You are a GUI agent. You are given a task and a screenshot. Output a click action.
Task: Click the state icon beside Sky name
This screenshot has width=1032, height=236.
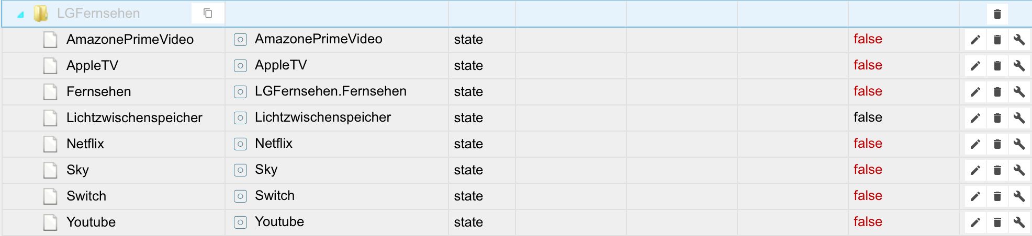click(240, 170)
